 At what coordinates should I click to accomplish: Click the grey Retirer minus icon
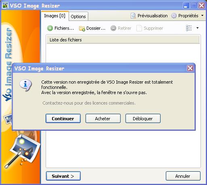[x=113, y=28]
